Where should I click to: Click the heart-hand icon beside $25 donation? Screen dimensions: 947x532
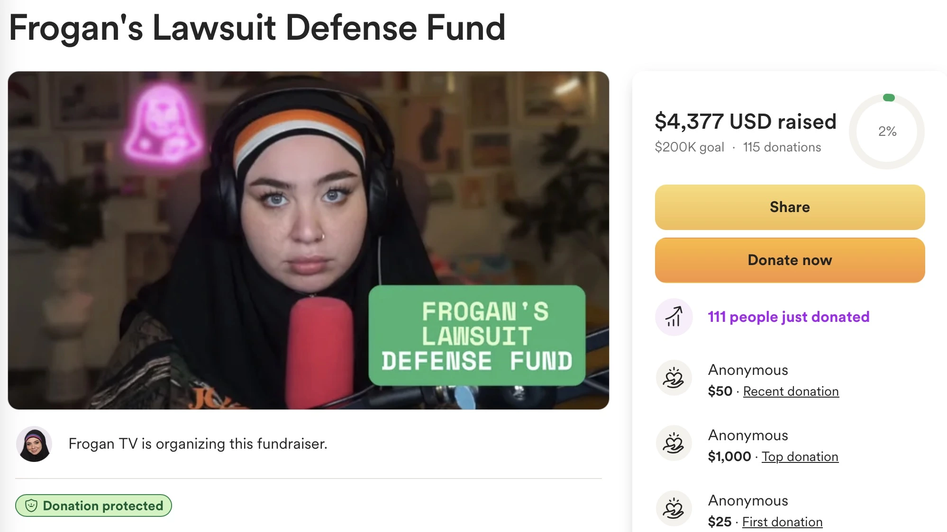click(x=674, y=509)
